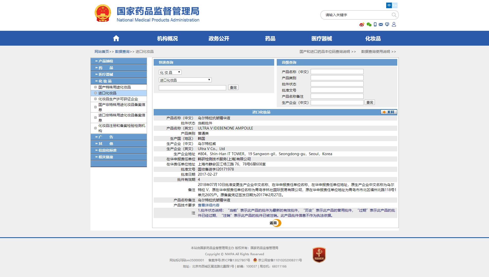The image size is (489, 277).
Task: Open the user account icon
Action: (x=394, y=24)
